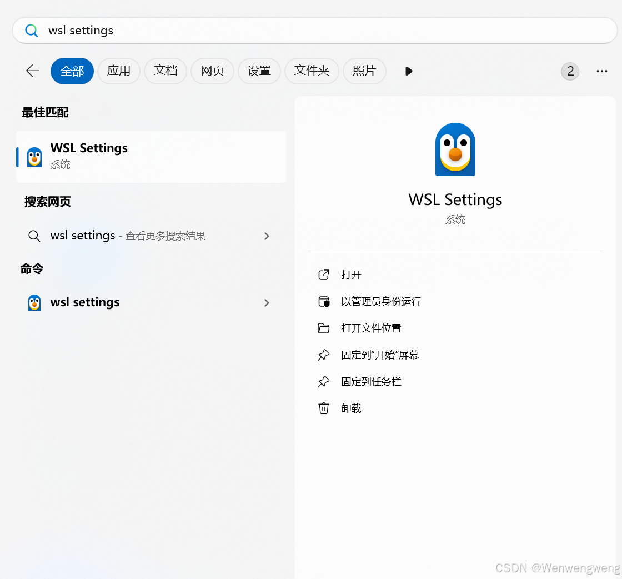This screenshot has width=622, height=579.
Task: Choose 固定到任务栏 to pin to taskbar
Action: click(371, 381)
